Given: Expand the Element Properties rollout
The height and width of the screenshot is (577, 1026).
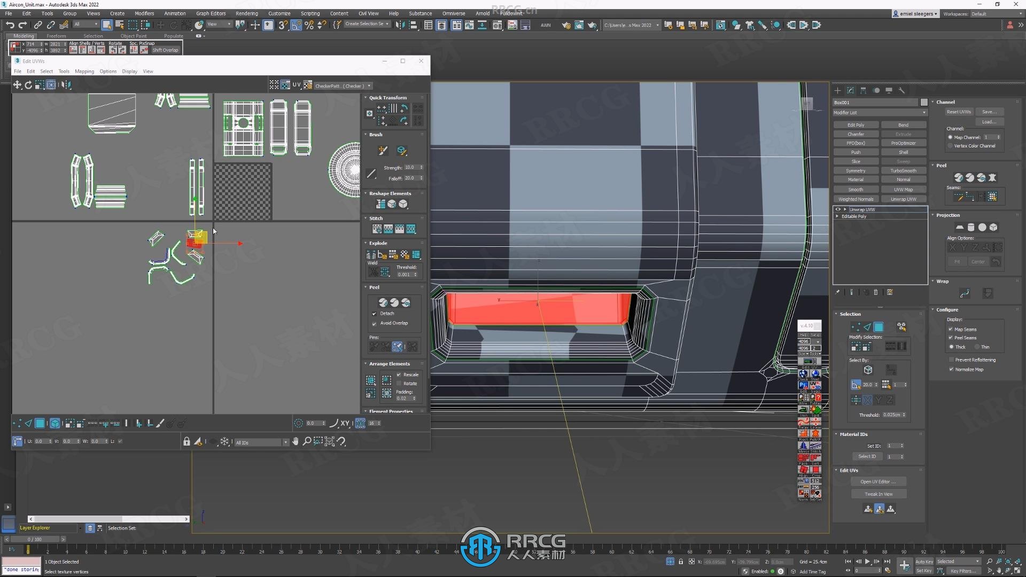Looking at the screenshot, I should pos(392,411).
